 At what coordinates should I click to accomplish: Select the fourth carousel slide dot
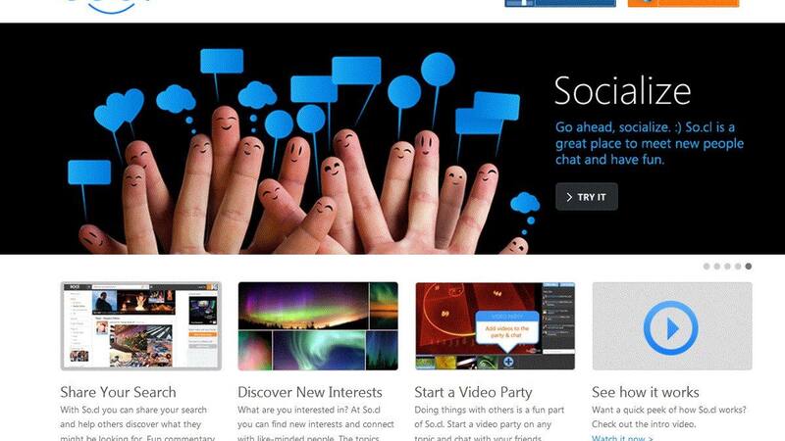738,267
